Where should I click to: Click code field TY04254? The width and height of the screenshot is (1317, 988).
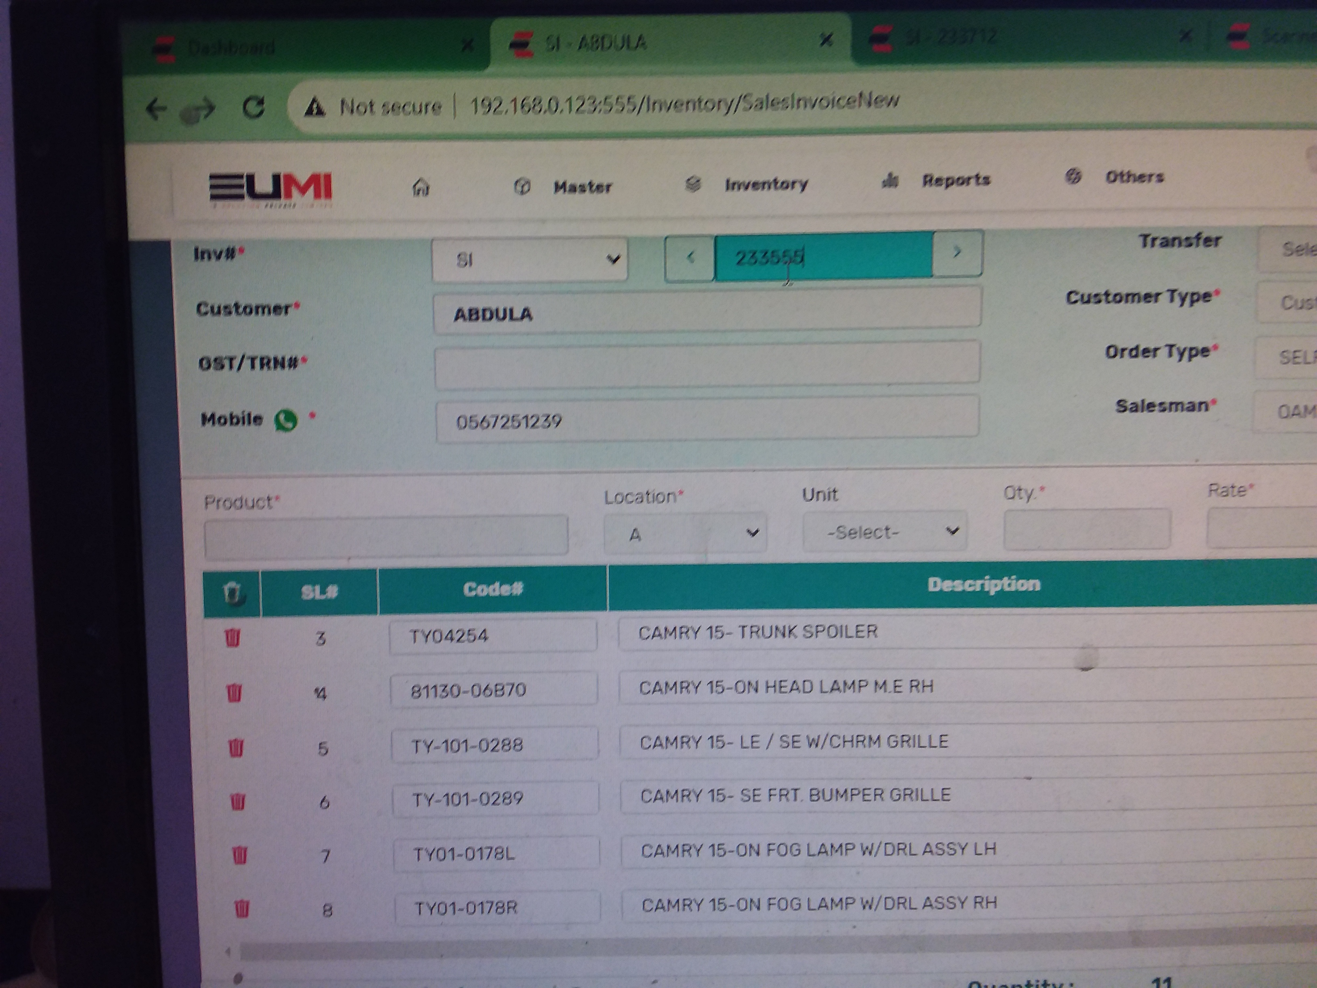click(493, 636)
